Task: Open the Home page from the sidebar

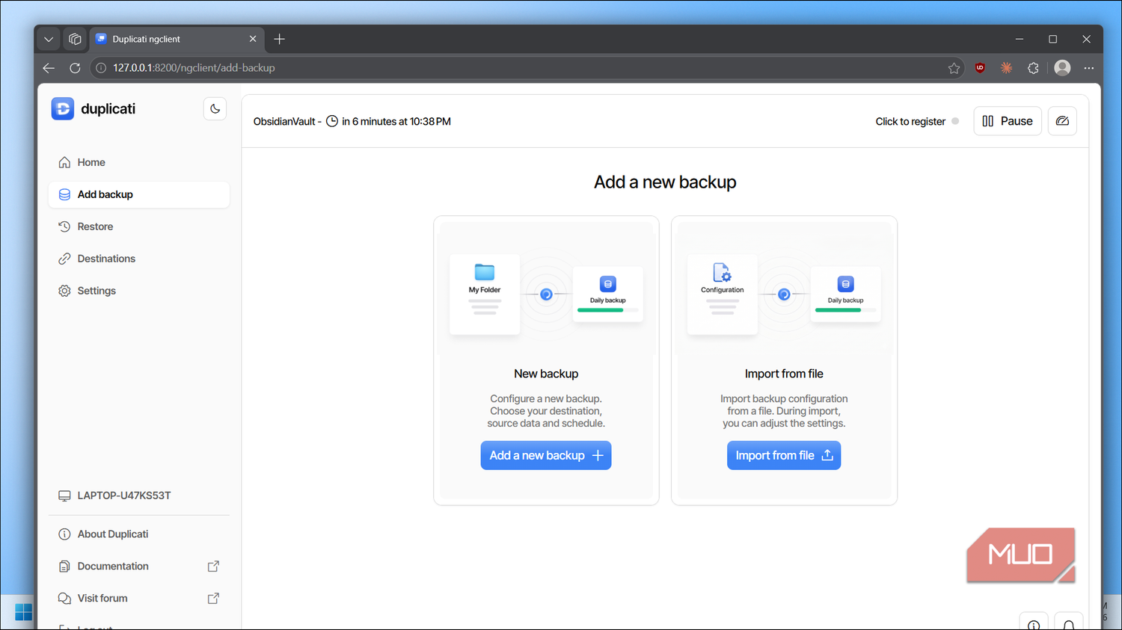Action: point(139,162)
